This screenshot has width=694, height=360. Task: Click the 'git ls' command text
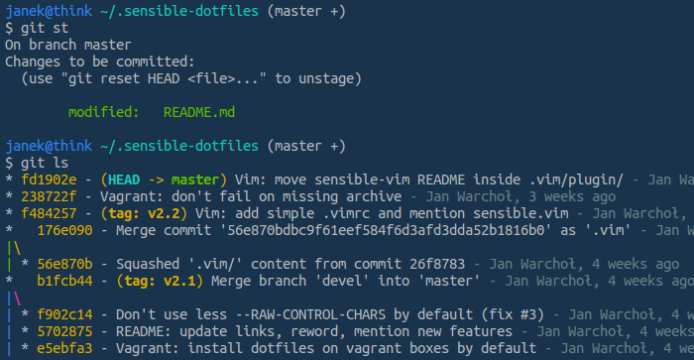click(45, 163)
